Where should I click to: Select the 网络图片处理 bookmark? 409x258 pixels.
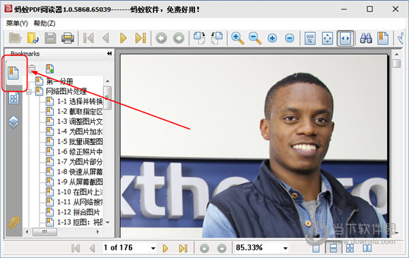tap(66, 91)
